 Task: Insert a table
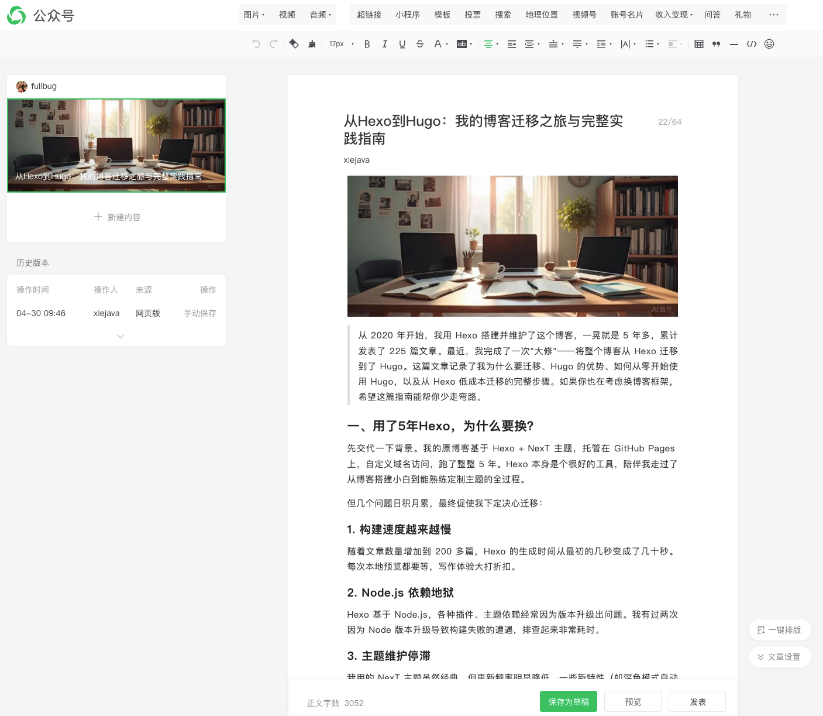coord(698,44)
